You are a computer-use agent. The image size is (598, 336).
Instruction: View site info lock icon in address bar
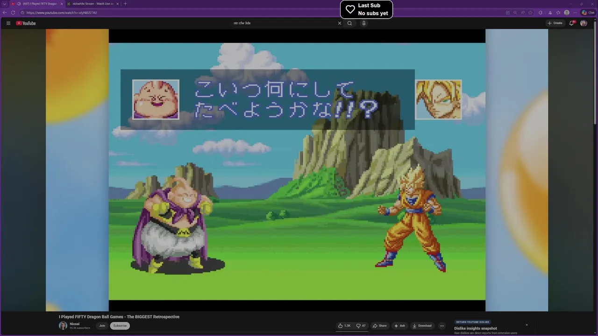22,13
